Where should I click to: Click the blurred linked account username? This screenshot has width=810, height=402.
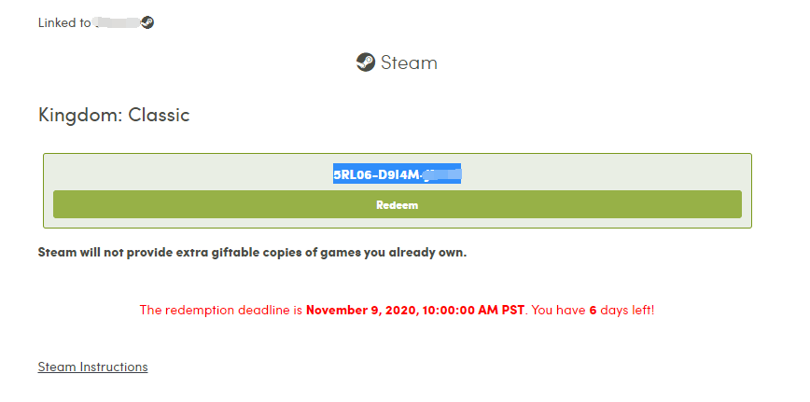pyautogui.click(x=116, y=22)
